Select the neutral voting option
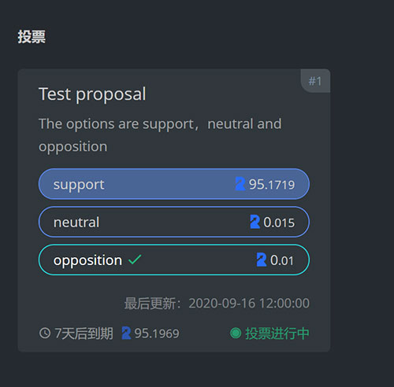 click(x=174, y=222)
